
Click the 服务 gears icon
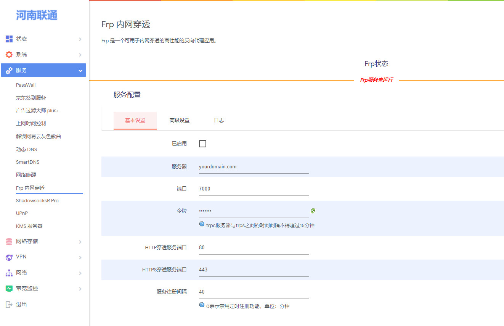[x=9, y=71]
